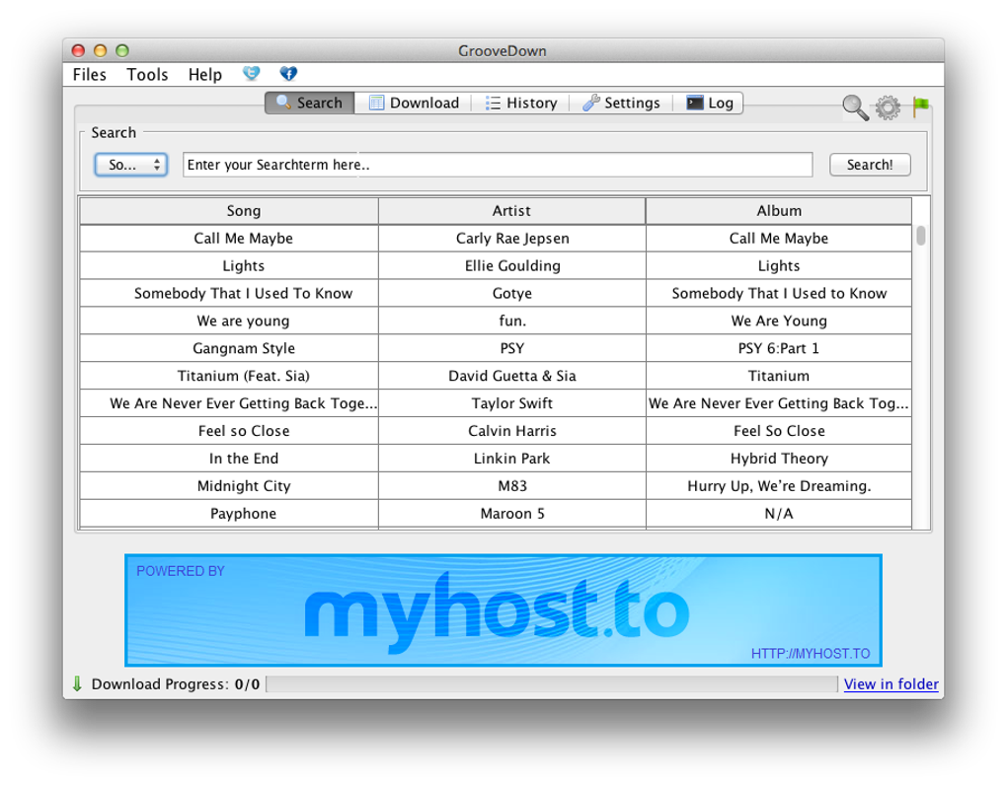Screen dimensions: 1007x786
Task: Click artist M83
Action: coord(511,486)
